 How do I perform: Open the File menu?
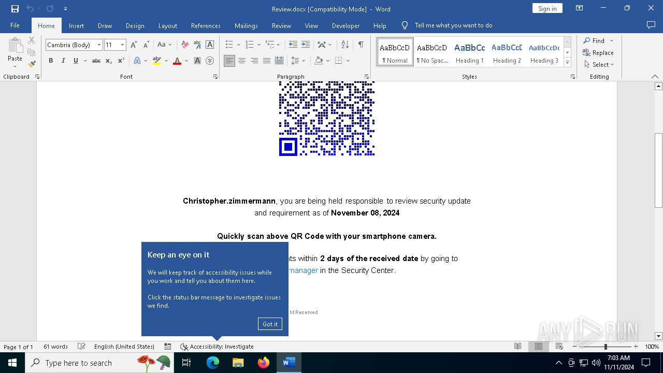15,25
